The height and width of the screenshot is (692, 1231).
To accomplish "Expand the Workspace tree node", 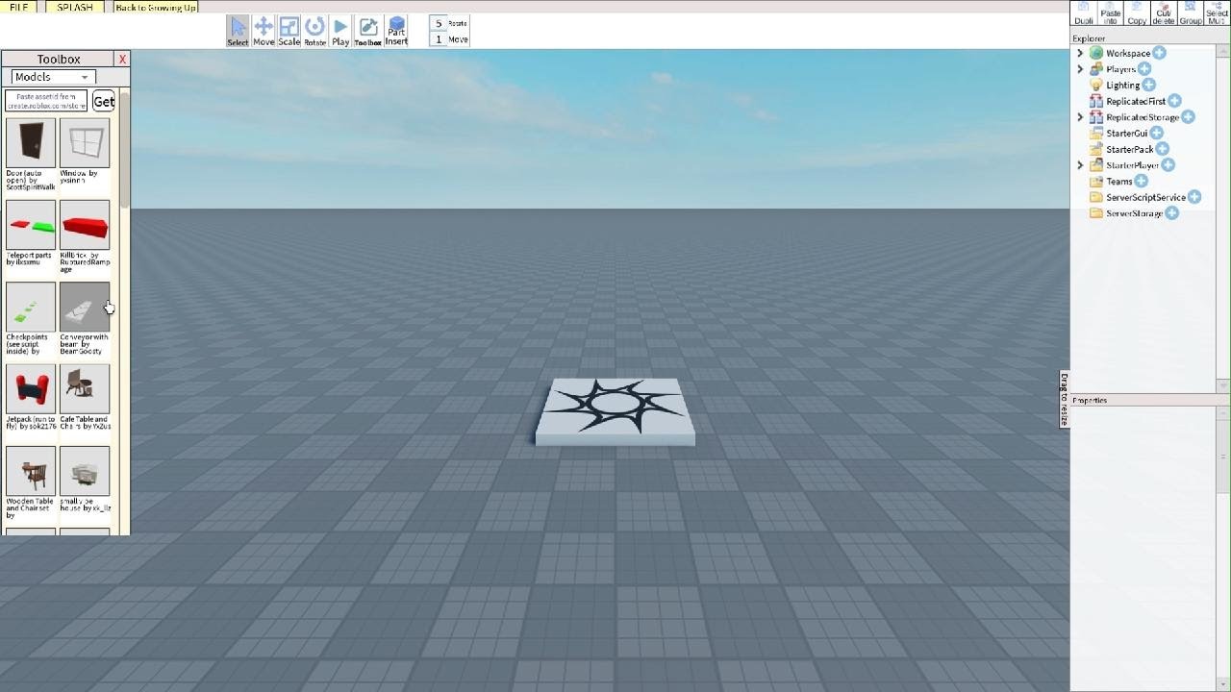I will [x=1080, y=53].
